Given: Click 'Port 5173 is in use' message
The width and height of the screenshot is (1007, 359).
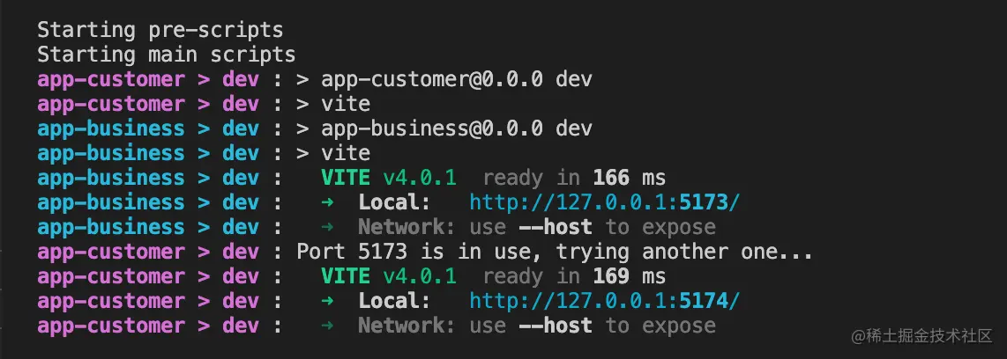Looking at the screenshot, I should coord(555,252).
